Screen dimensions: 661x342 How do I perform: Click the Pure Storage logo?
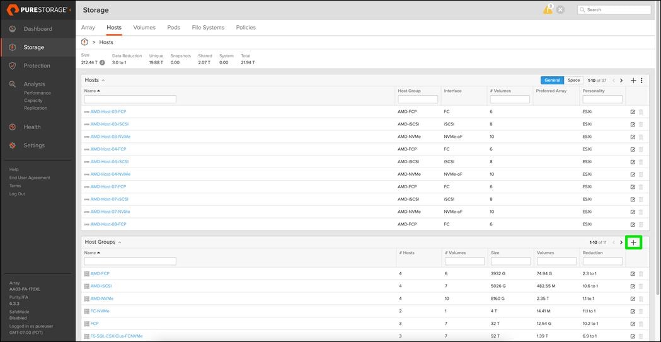(38, 9)
